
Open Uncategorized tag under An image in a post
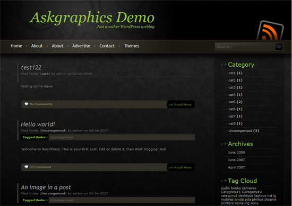click(62, 200)
